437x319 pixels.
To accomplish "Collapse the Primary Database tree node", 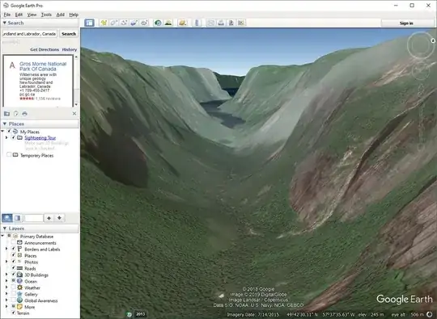I will click(x=2, y=236).
